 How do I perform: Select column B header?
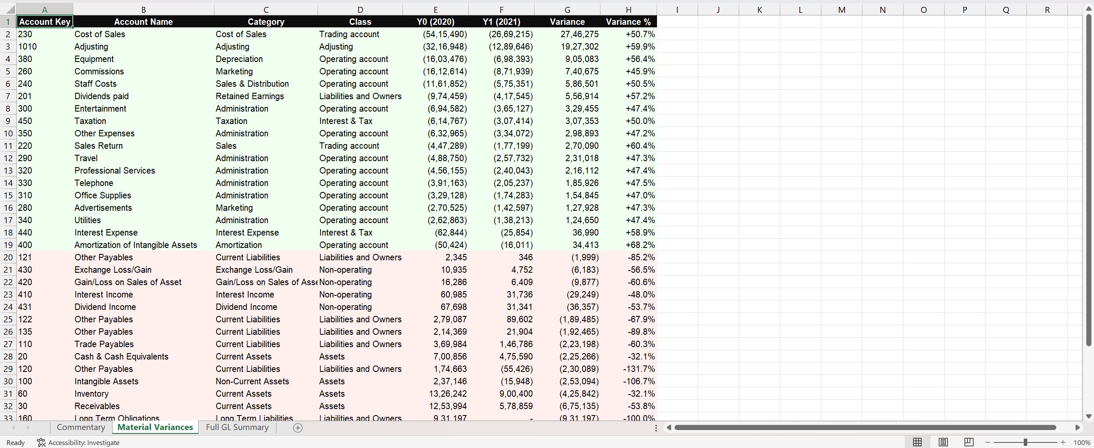143,9
